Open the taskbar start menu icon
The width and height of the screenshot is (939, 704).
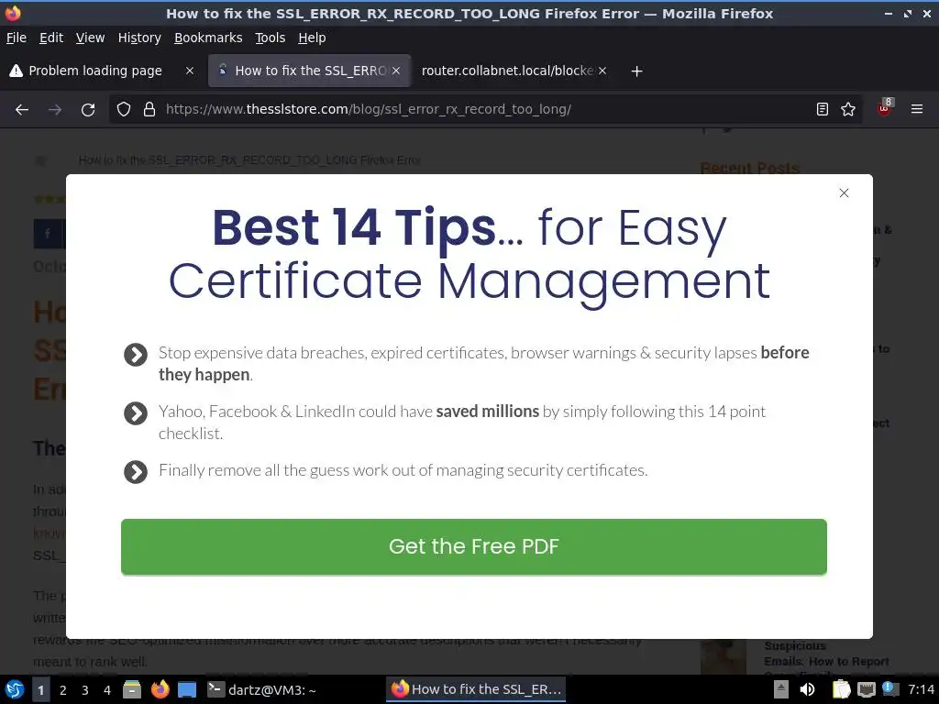pyautogui.click(x=15, y=689)
